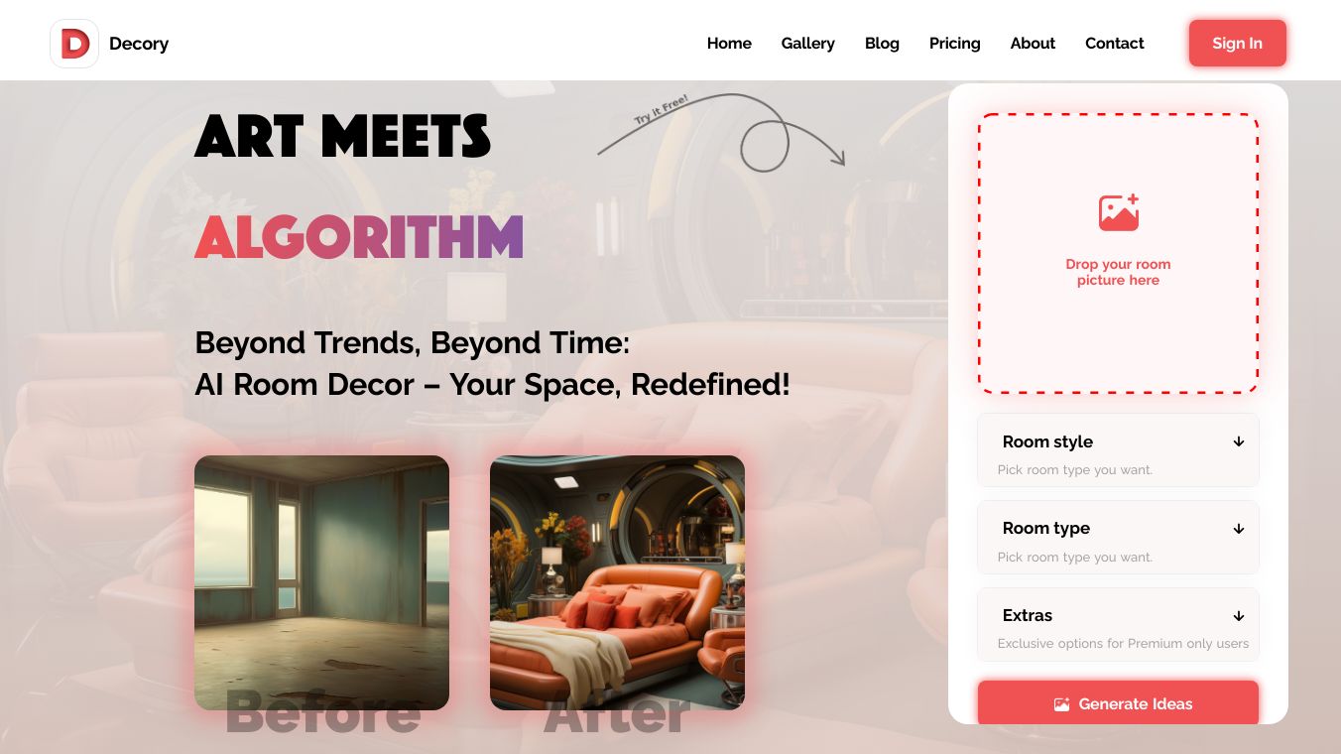Select the After orange bedroom thumbnail
The width and height of the screenshot is (1341, 754).
[617, 582]
